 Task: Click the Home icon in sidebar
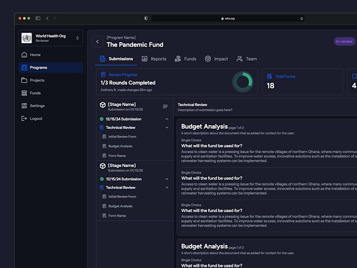coord(24,54)
